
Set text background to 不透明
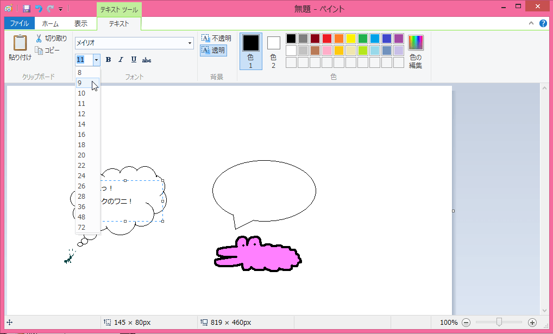[x=216, y=38]
